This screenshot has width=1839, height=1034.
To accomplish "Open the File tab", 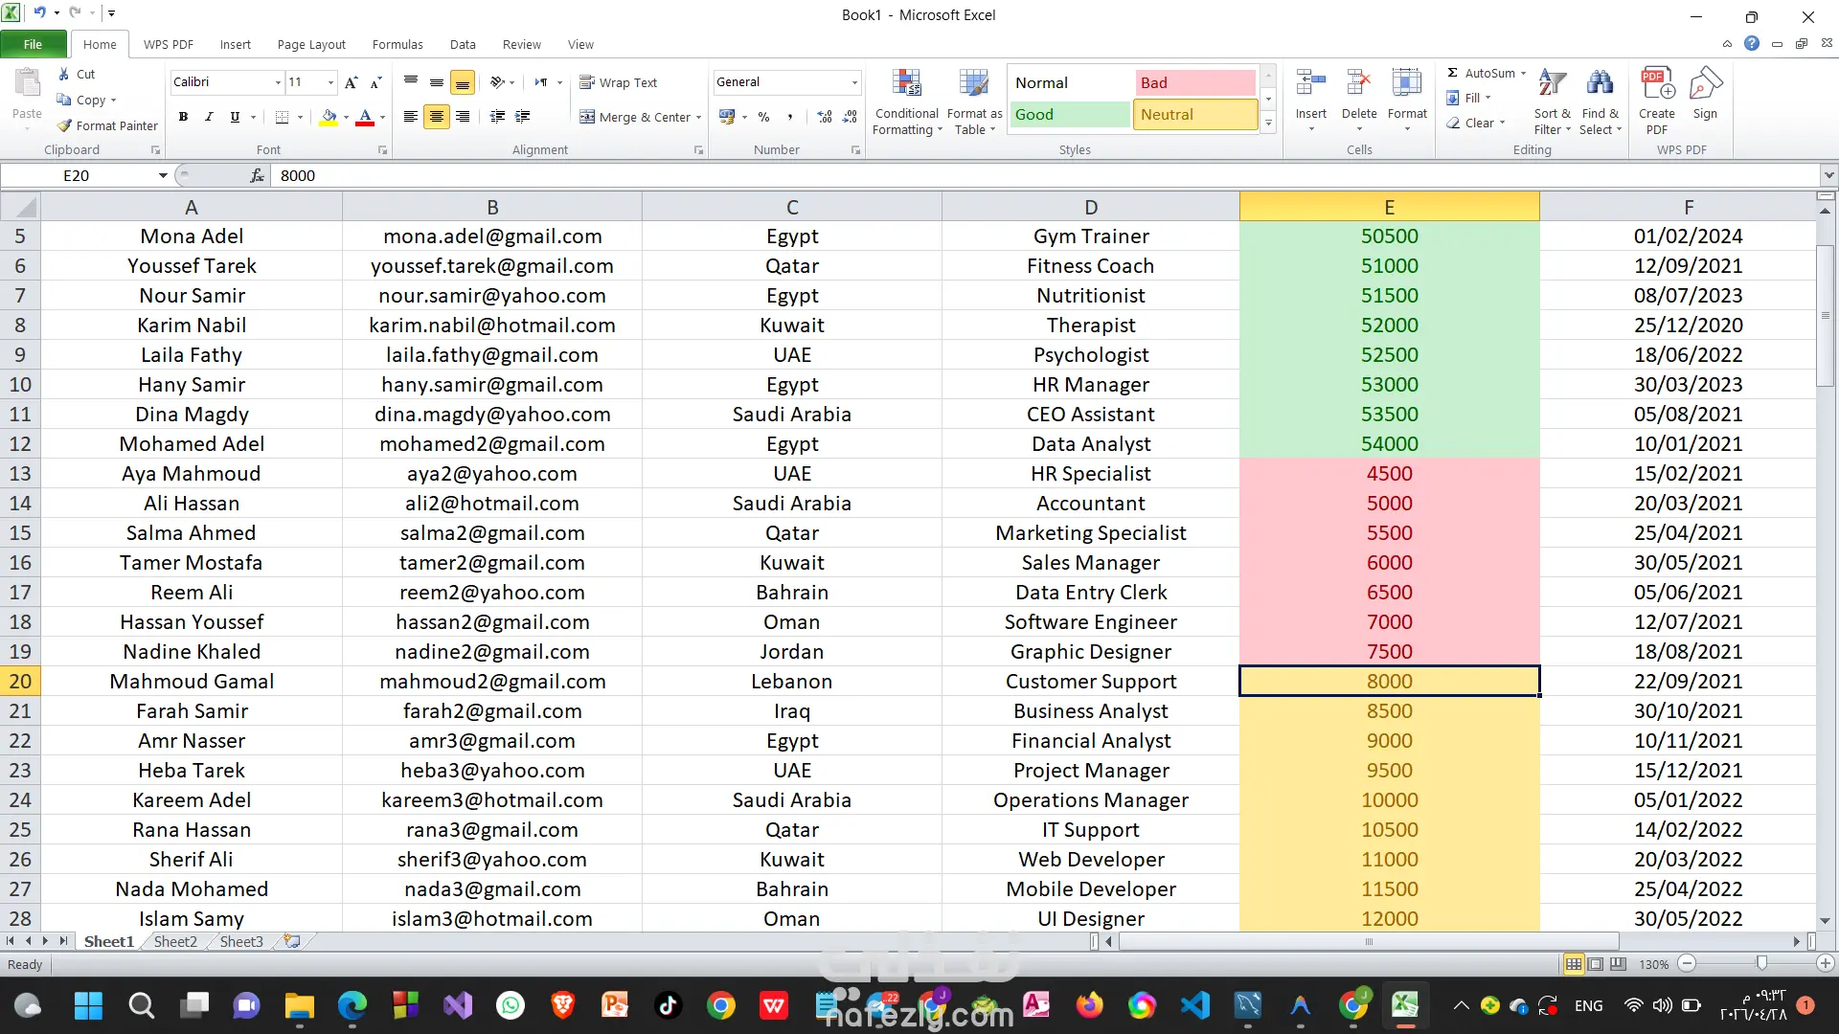I will click(34, 44).
